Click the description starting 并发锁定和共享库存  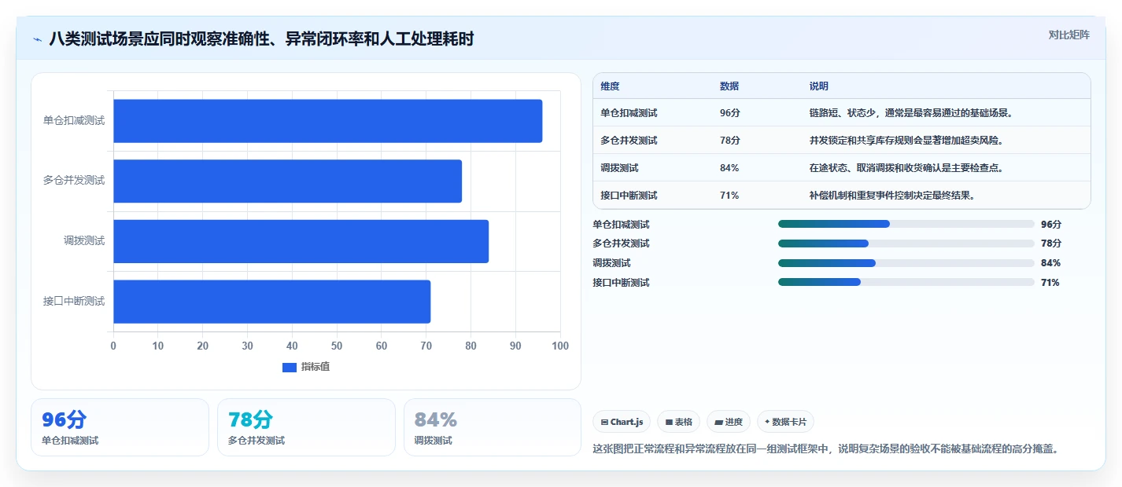tap(906, 141)
